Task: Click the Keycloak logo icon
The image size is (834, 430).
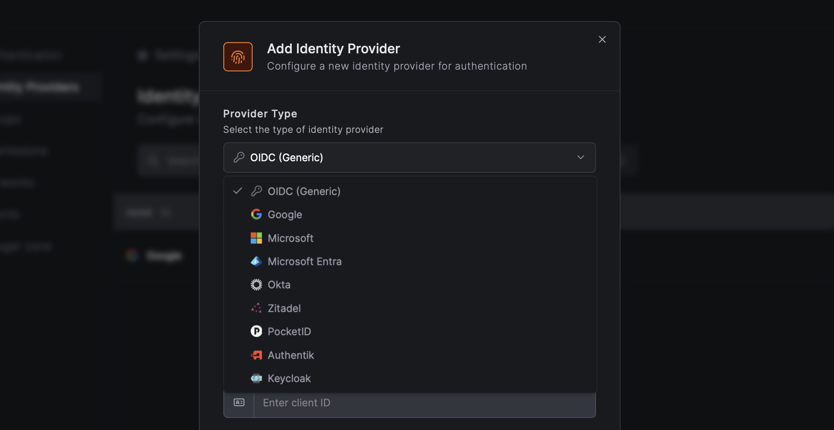Action: 256,378
